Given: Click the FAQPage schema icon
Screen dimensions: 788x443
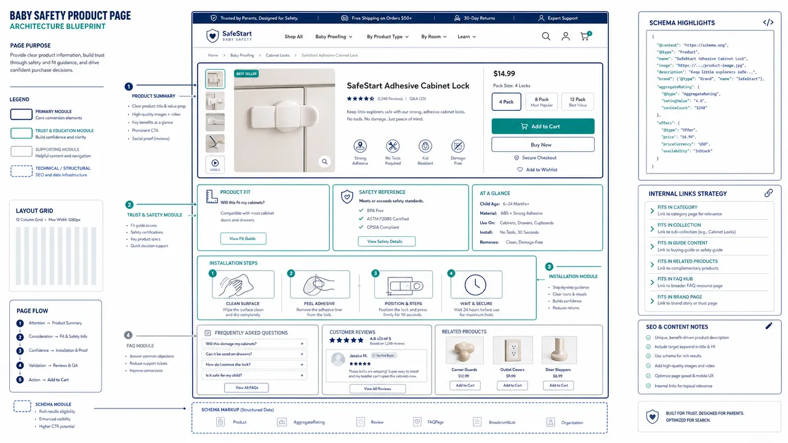Looking at the screenshot, I should (416, 422).
